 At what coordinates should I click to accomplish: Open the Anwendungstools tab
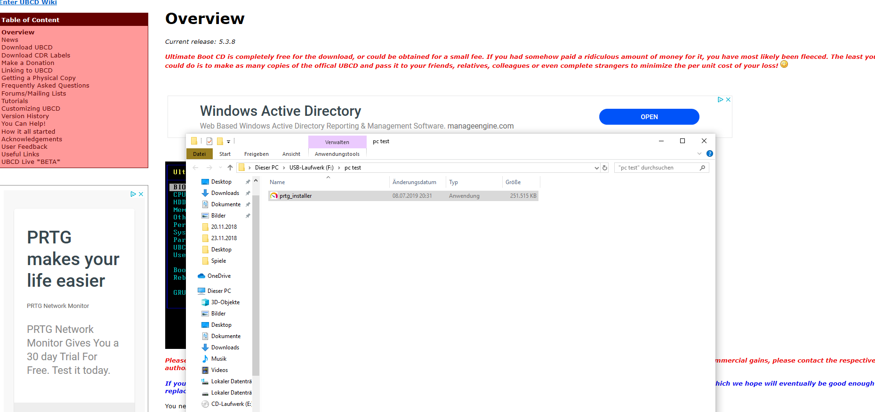[337, 154]
